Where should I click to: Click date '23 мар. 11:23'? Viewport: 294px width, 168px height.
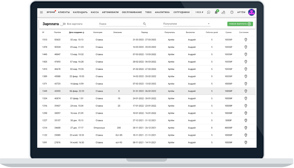pyautogui.click(x=77, y=47)
